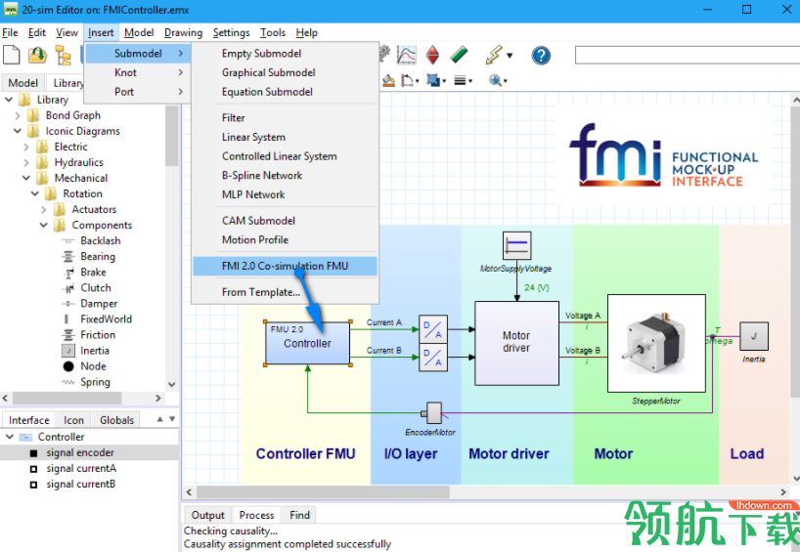Switch to the Model tab
The width and height of the screenshot is (800, 552).
click(22, 83)
